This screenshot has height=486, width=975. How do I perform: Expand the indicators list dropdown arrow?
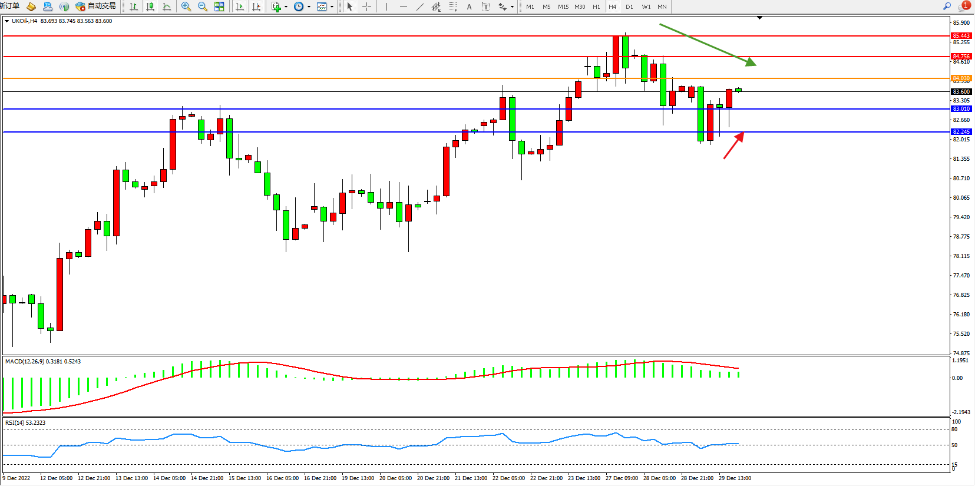286,7
